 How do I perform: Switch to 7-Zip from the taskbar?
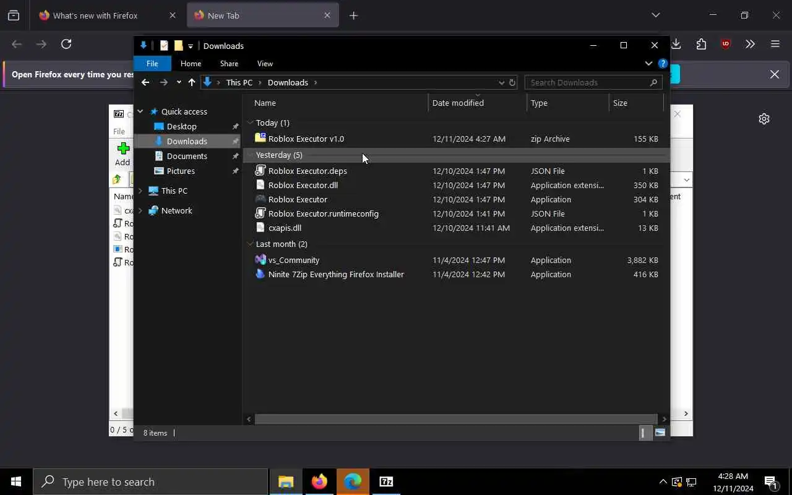(x=386, y=481)
